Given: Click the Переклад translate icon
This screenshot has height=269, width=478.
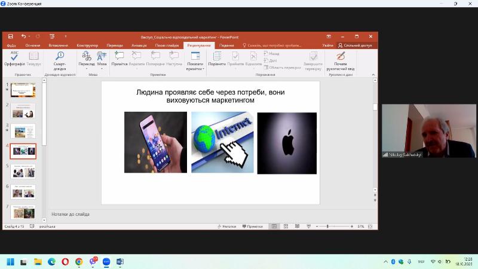Looking at the screenshot, I should pyautogui.click(x=86, y=59).
